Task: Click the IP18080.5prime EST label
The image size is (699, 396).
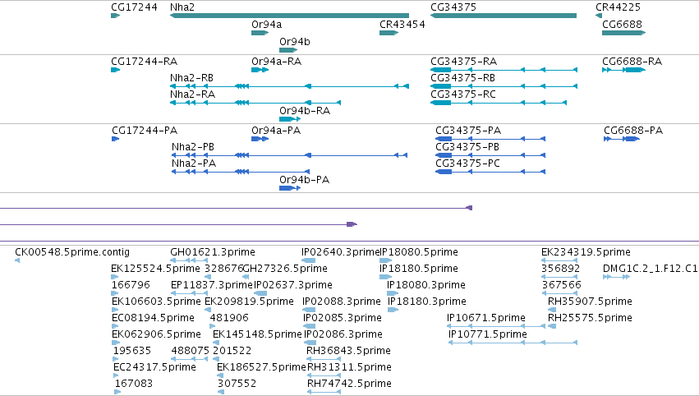Action: pos(419,252)
